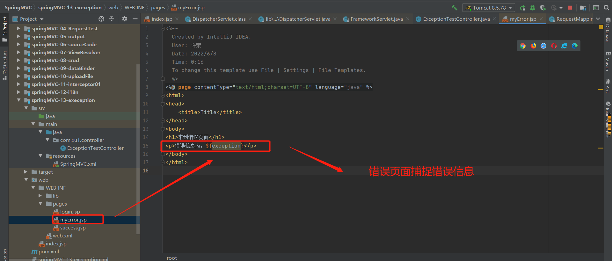The image size is (612, 261).
Task: Expand the springMVC-08-crud module
Action: click(19, 60)
